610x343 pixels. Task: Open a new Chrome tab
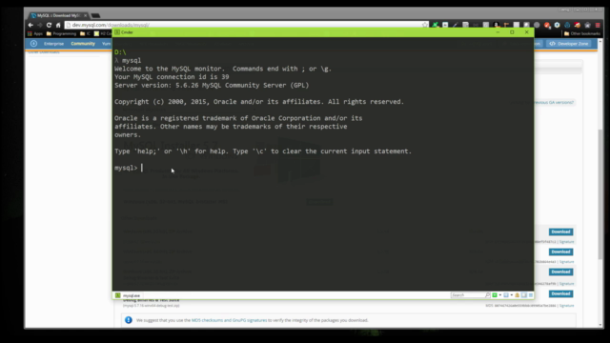coord(95,15)
